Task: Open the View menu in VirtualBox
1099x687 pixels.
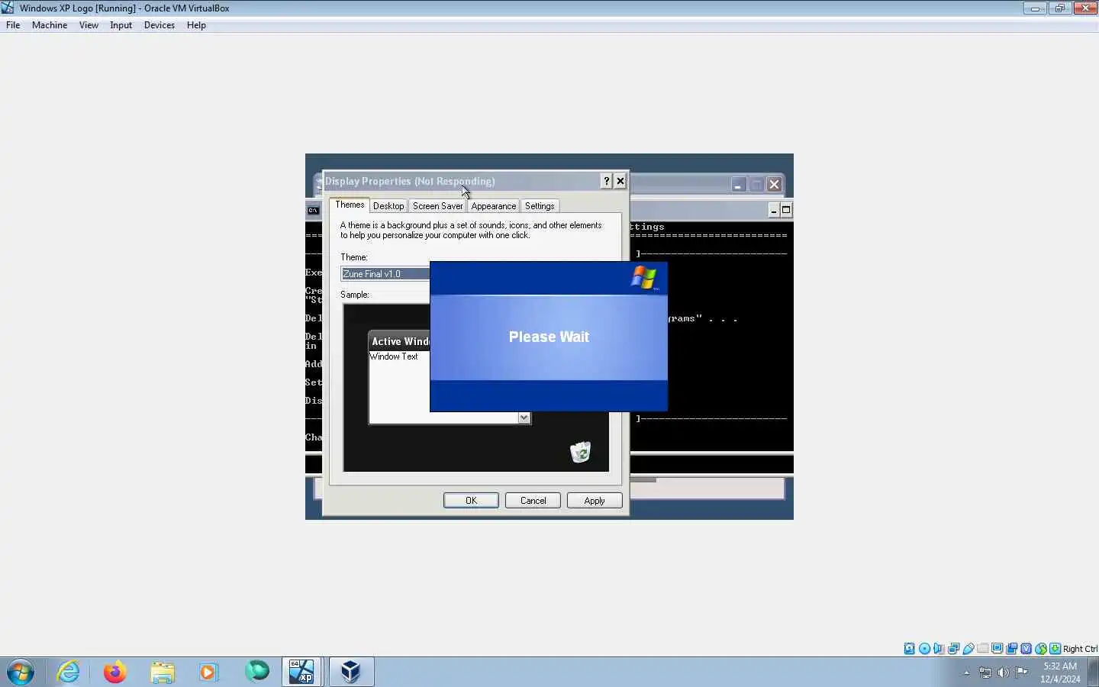Action: click(89, 25)
